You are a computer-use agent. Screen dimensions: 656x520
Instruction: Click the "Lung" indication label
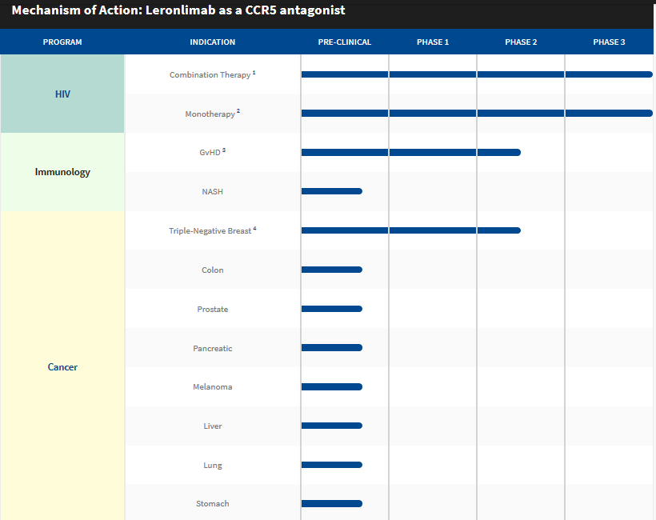(213, 465)
